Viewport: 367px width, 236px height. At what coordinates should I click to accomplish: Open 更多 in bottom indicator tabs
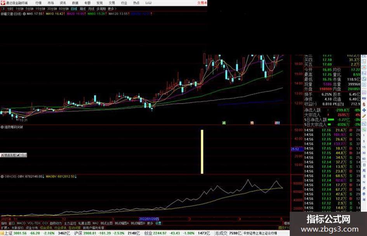click(x=150, y=223)
